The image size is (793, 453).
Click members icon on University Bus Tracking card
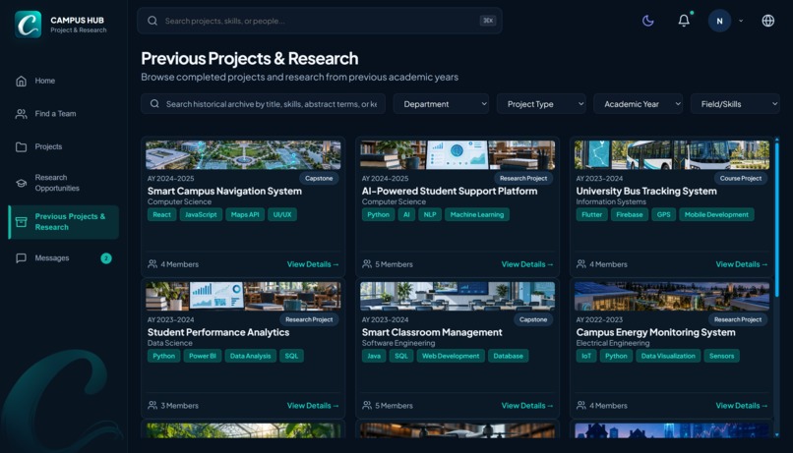[581, 263]
